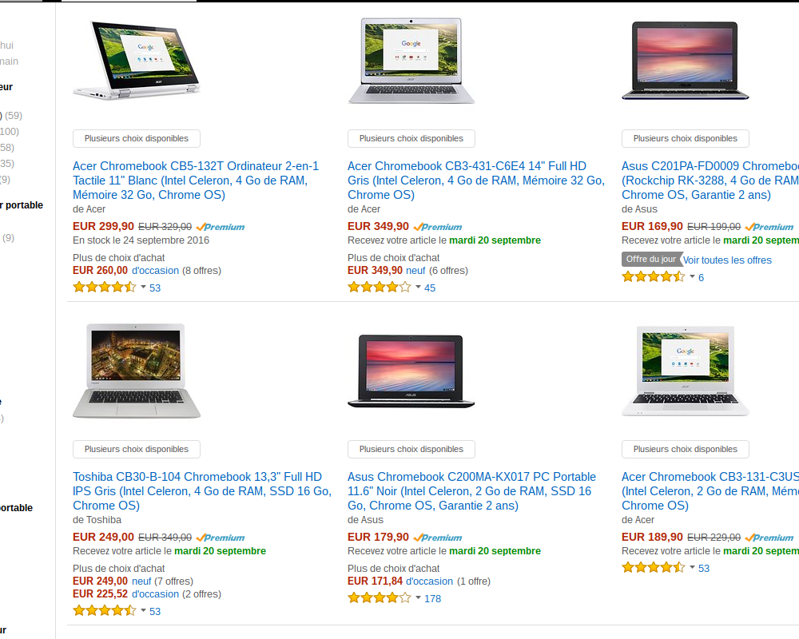Open Toshiba CB30-B-104 laptop image
799x639 pixels.
point(137,371)
